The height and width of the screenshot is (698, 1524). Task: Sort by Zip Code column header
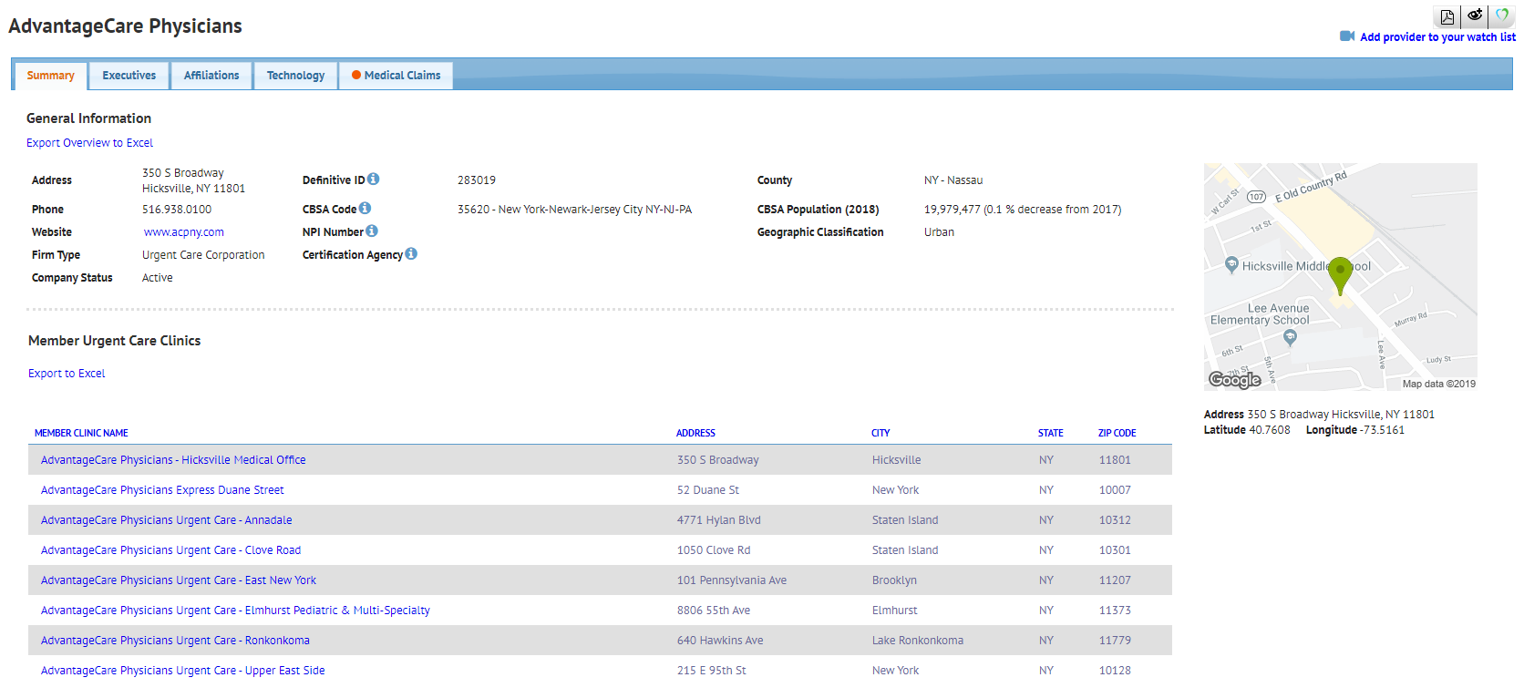point(1117,433)
